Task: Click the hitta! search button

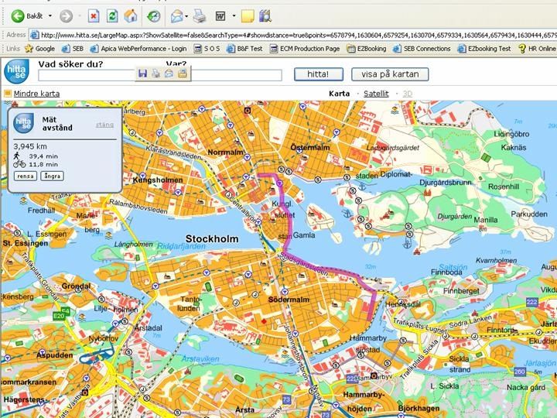Action: coord(318,74)
